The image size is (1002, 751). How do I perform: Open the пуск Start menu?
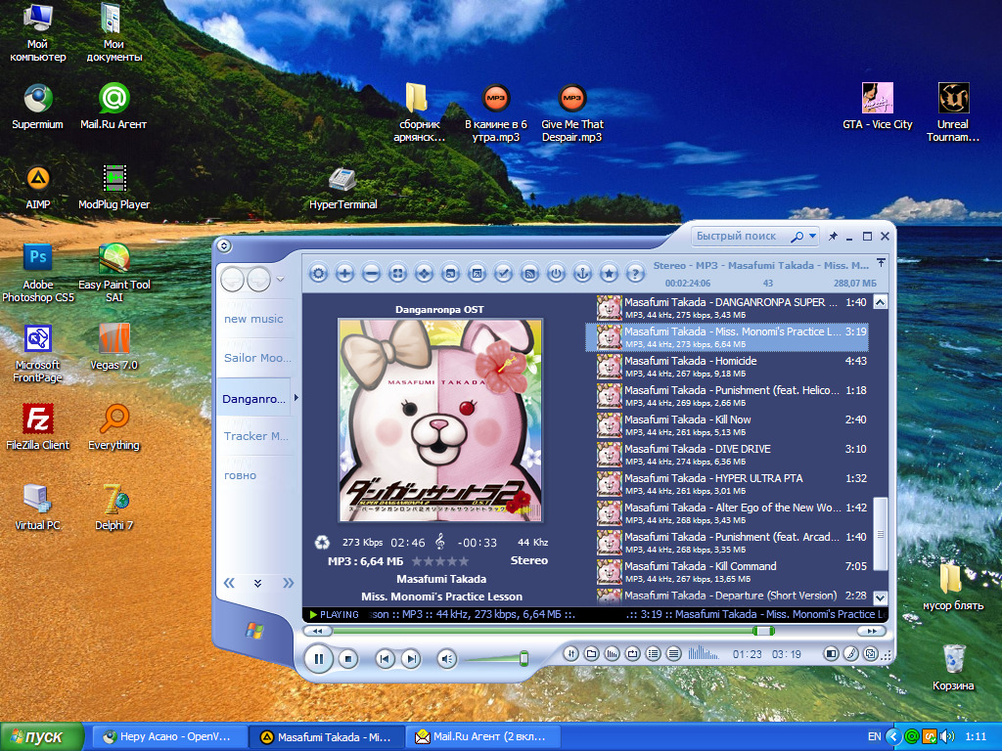pyautogui.click(x=42, y=737)
